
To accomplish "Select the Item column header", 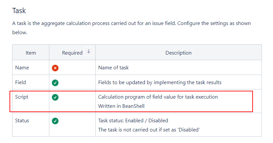I will coord(31,53).
